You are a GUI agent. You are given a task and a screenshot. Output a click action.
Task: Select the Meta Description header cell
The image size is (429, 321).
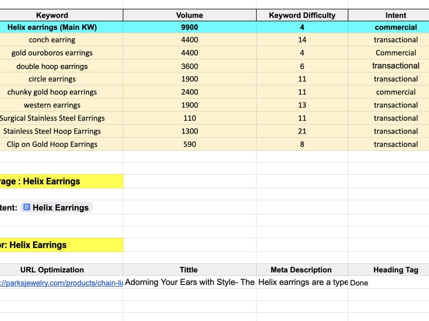(302, 270)
